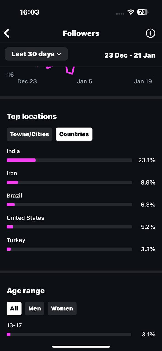Image resolution: width=162 pixels, height=351 pixels.
Task: Tap the chevron beside Last 30 days
Action: pos(59,54)
